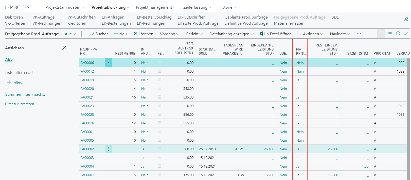Switch list layout with the list-view icon
This screenshot has height=180, width=411.
pyautogui.click(x=390, y=34)
